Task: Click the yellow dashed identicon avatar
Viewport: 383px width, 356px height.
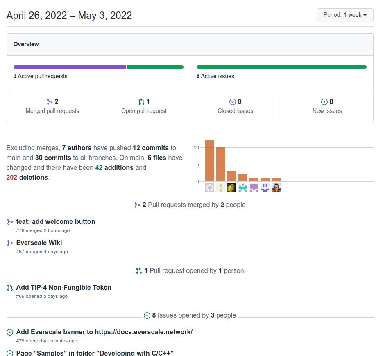Action: 221,188
